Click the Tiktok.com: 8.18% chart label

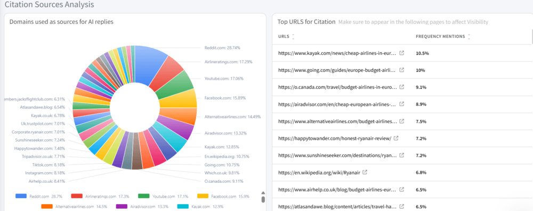point(49,165)
